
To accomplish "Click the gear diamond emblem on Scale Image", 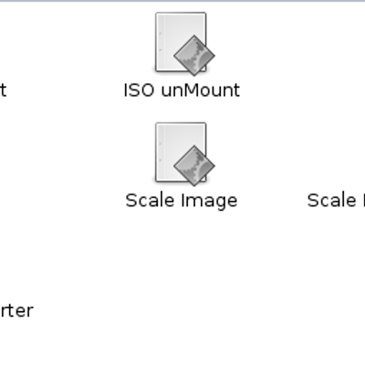I will (x=194, y=166).
